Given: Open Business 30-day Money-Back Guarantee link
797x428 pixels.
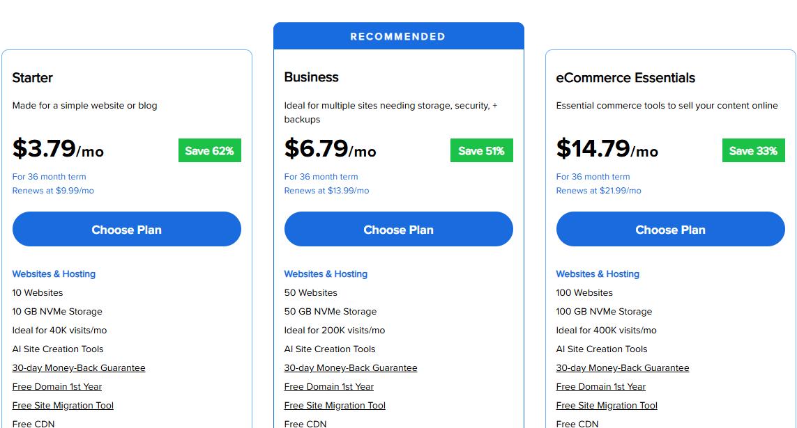Looking at the screenshot, I should pyautogui.click(x=351, y=368).
